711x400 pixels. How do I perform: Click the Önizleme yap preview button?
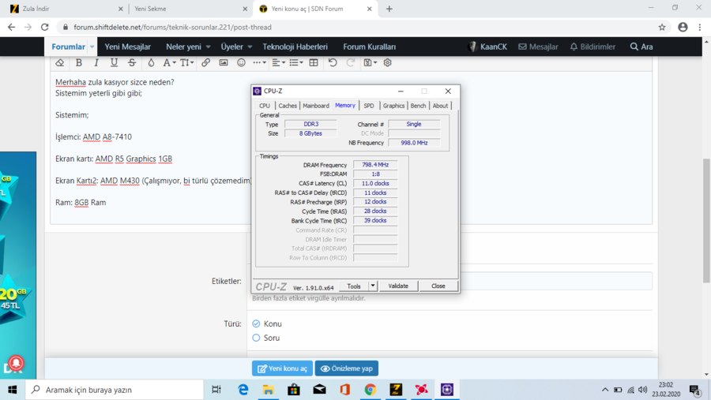(x=347, y=368)
